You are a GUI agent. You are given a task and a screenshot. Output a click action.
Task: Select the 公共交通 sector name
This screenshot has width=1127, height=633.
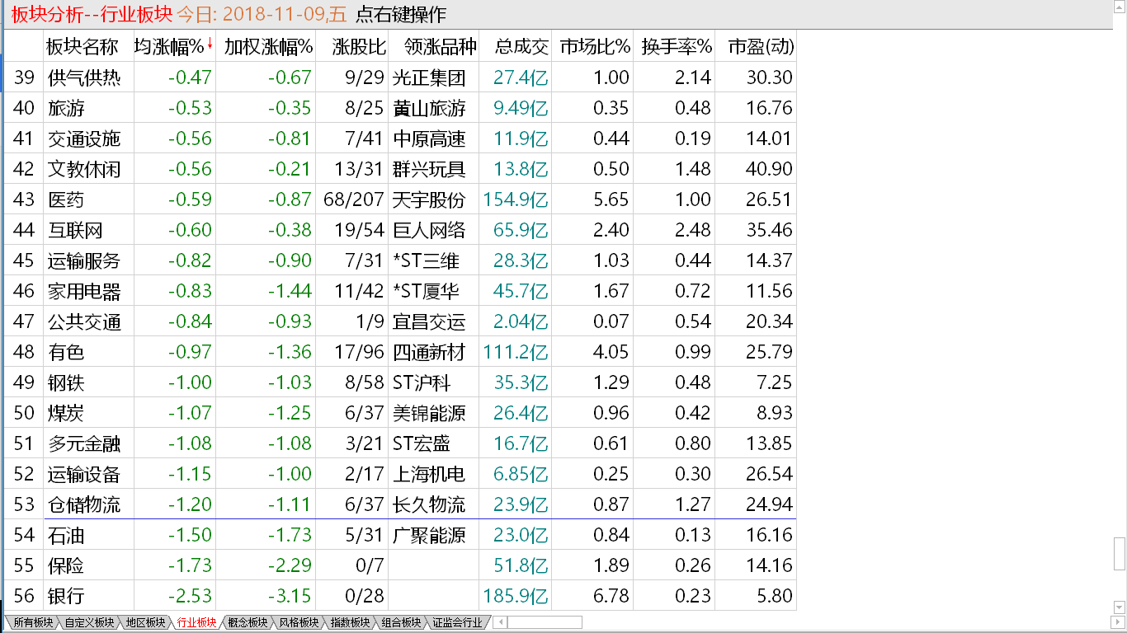(x=84, y=321)
